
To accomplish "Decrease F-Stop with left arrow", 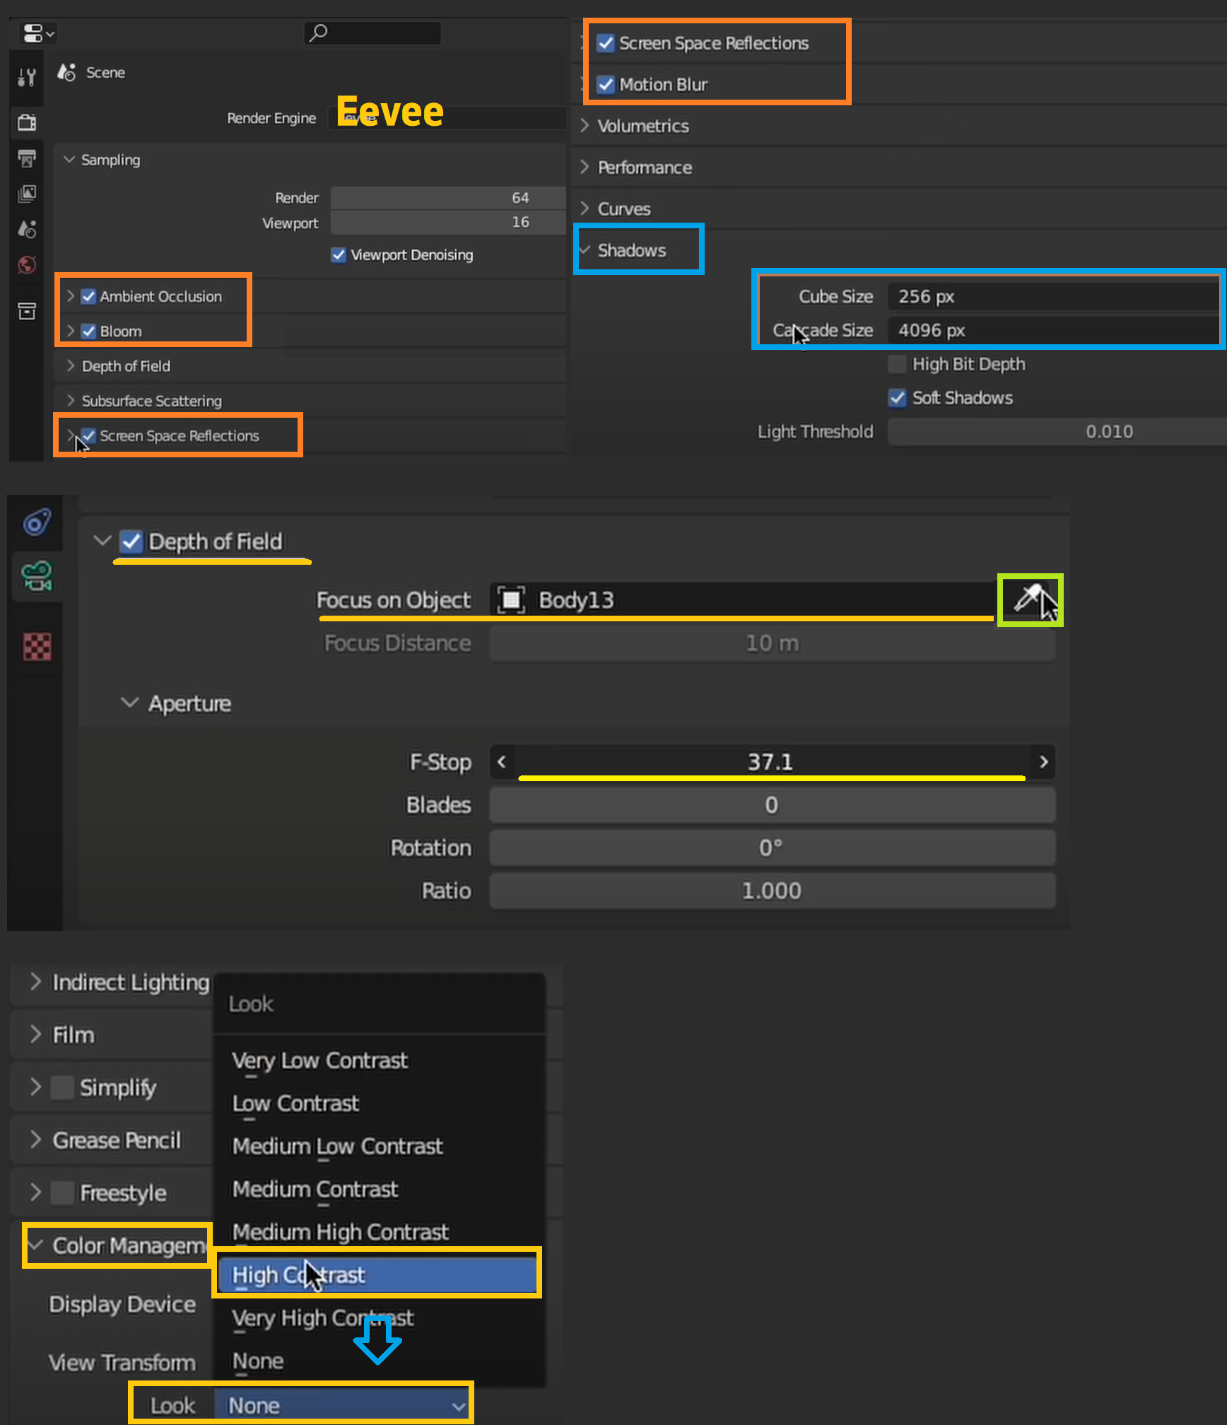I will [x=502, y=762].
